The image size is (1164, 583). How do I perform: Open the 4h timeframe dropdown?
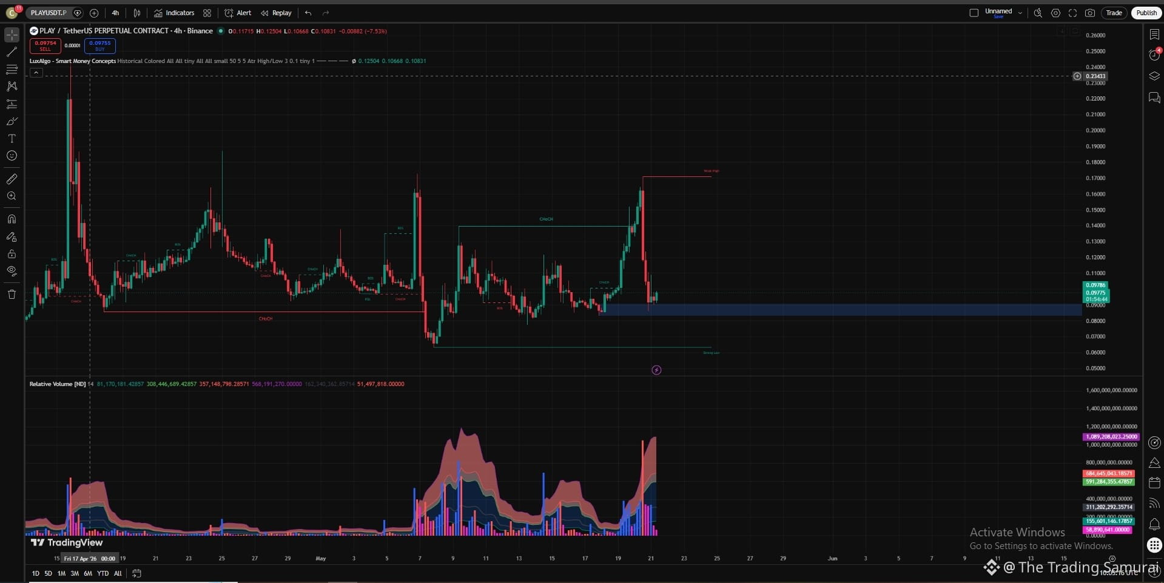tap(115, 13)
